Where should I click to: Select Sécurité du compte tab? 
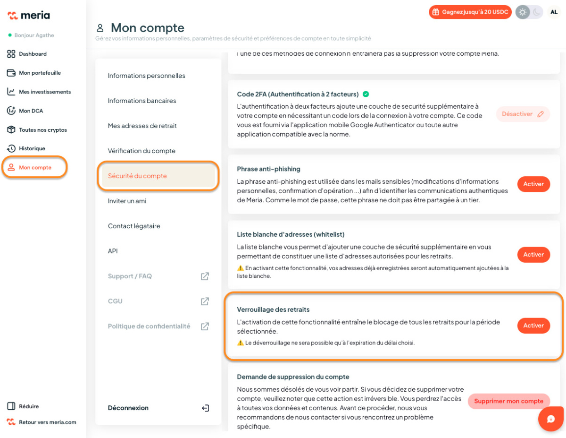(x=158, y=176)
